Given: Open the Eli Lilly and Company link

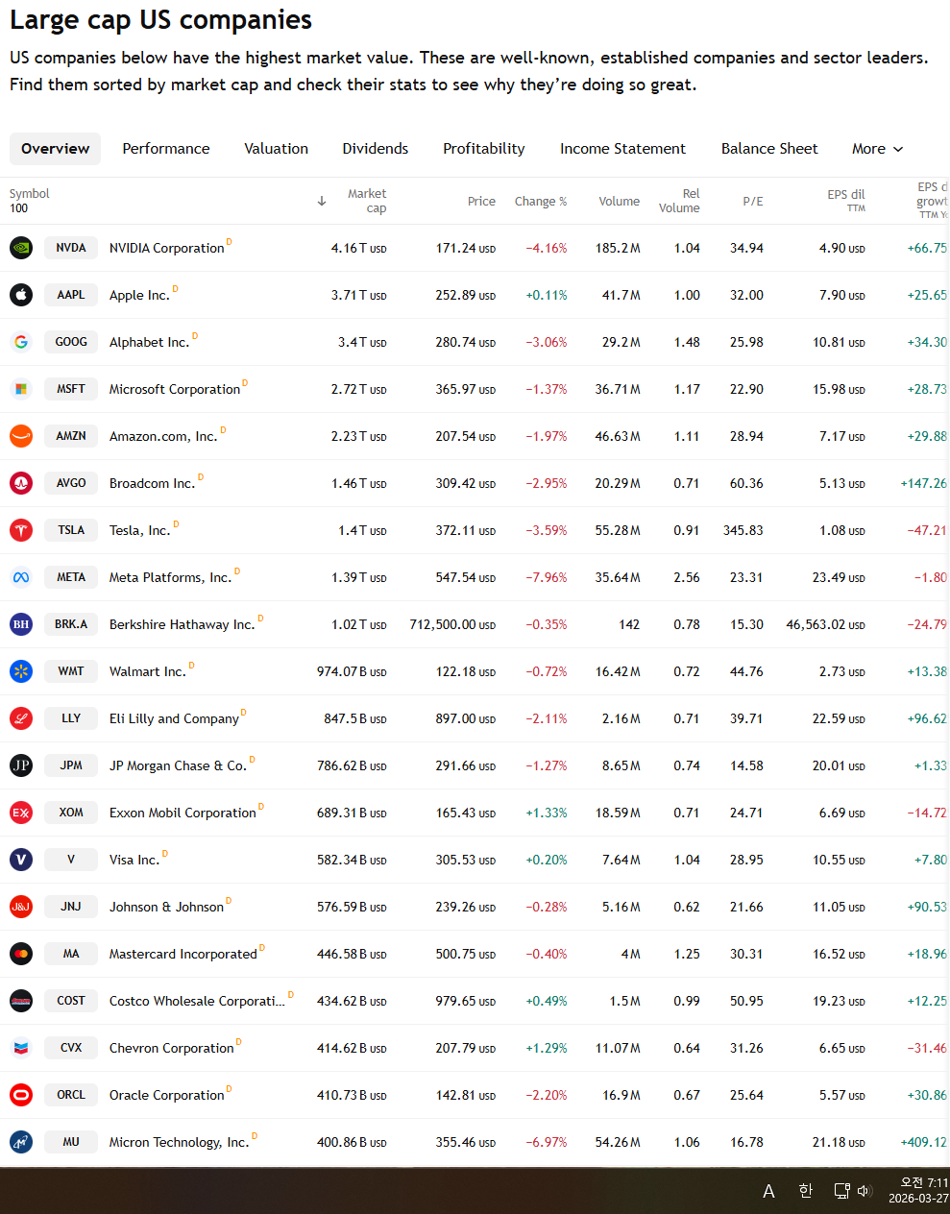Looking at the screenshot, I should click(x=174, y=718).
